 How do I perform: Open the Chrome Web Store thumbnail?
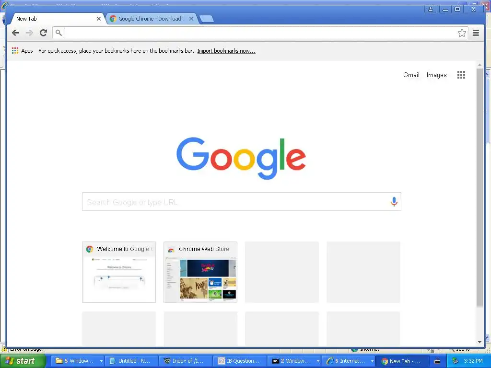[x=200, y=272]
